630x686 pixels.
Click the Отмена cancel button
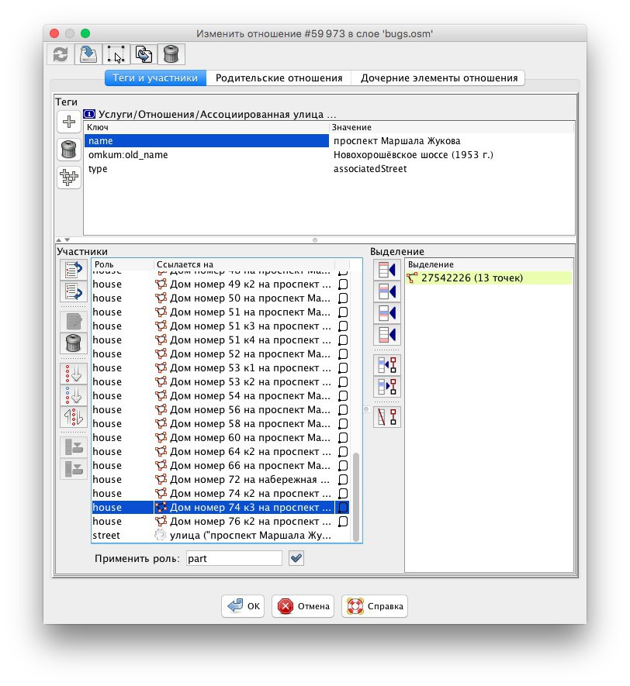coord(304,606)
